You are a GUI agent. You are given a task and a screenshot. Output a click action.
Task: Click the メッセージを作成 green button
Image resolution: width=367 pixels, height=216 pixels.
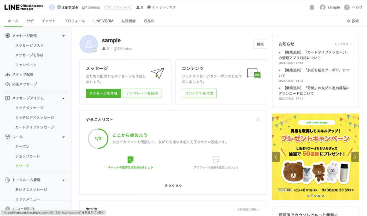(x=103, y=93)
